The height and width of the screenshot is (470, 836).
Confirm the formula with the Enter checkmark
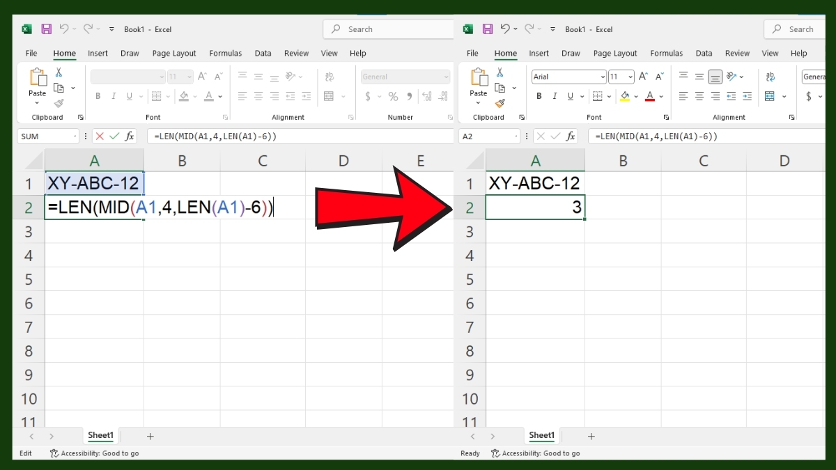[114, 136]
